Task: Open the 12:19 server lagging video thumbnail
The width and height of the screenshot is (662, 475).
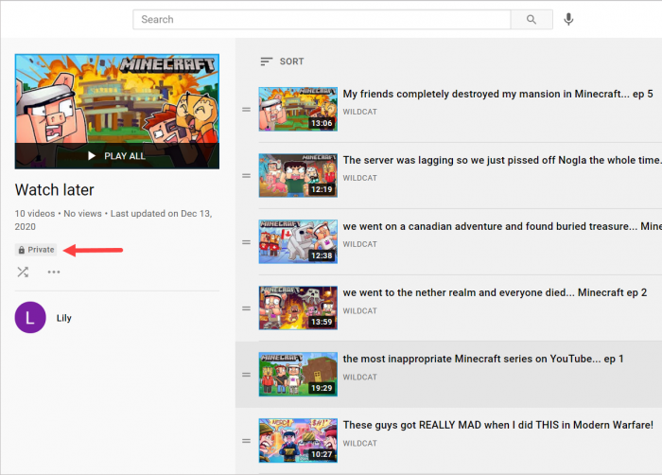Action: (298, 176)
